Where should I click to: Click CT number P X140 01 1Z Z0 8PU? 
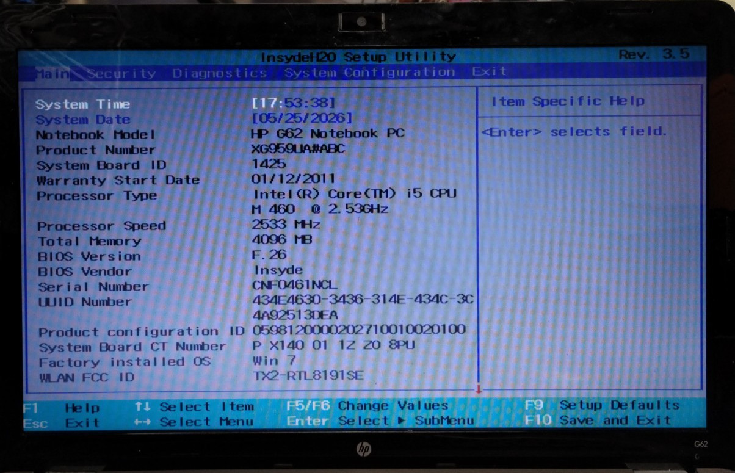[334, 345]
